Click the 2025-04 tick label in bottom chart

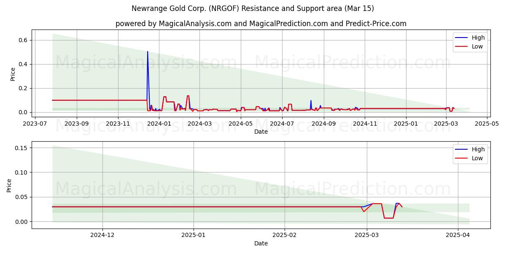[x=458, y=235]
